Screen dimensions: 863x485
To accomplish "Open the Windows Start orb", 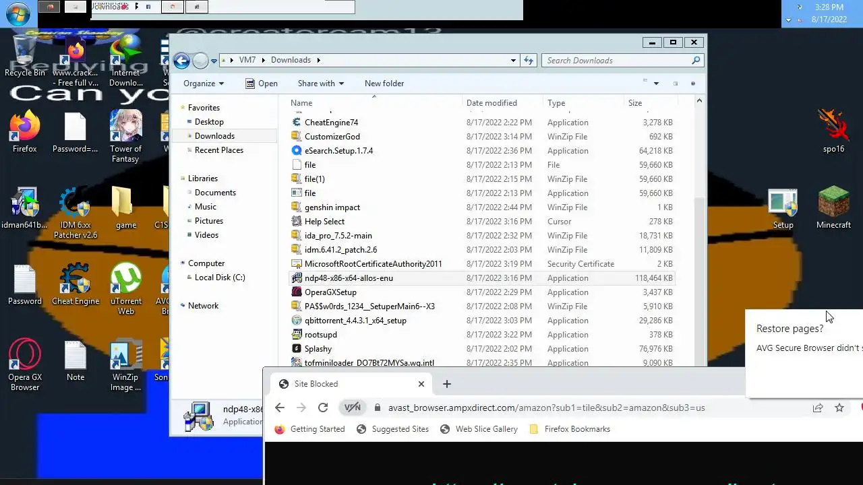I will tap(18, 13).
